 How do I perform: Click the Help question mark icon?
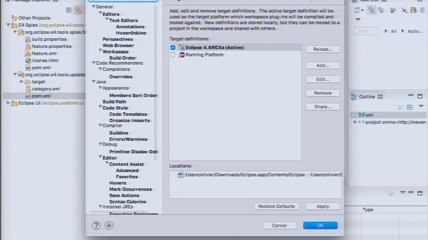[96, 225]
